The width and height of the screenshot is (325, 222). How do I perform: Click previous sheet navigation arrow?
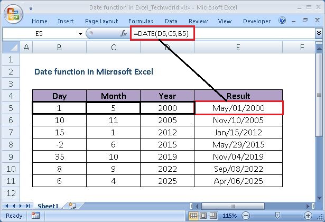[14, 206]
